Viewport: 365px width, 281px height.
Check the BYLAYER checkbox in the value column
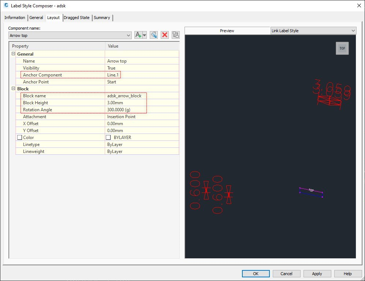coord(108,137)
